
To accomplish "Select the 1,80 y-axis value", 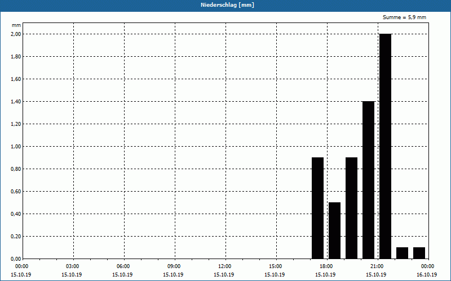I will [x=16, y=57].
